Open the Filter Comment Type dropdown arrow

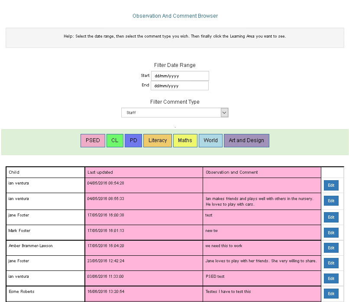pyautogui.click(x=224, y=113)
